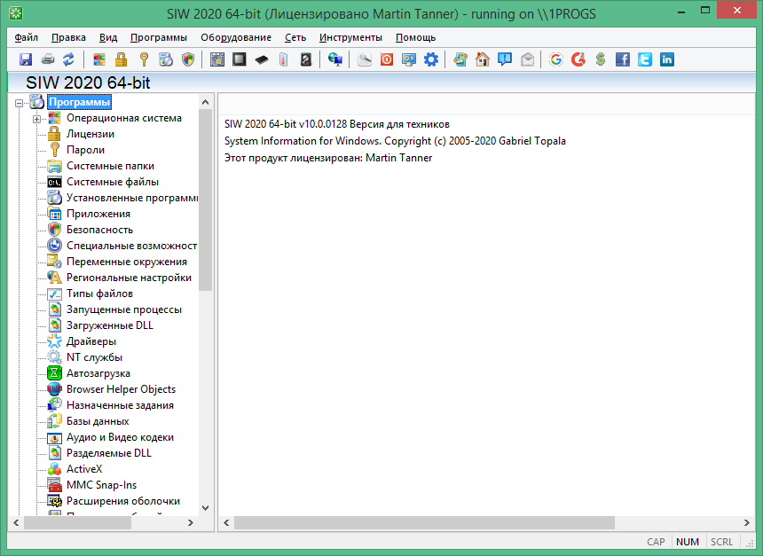The height and width of the screenshot is (556, 763).
Task: Open the Оборудование menu
Action: 235,37
